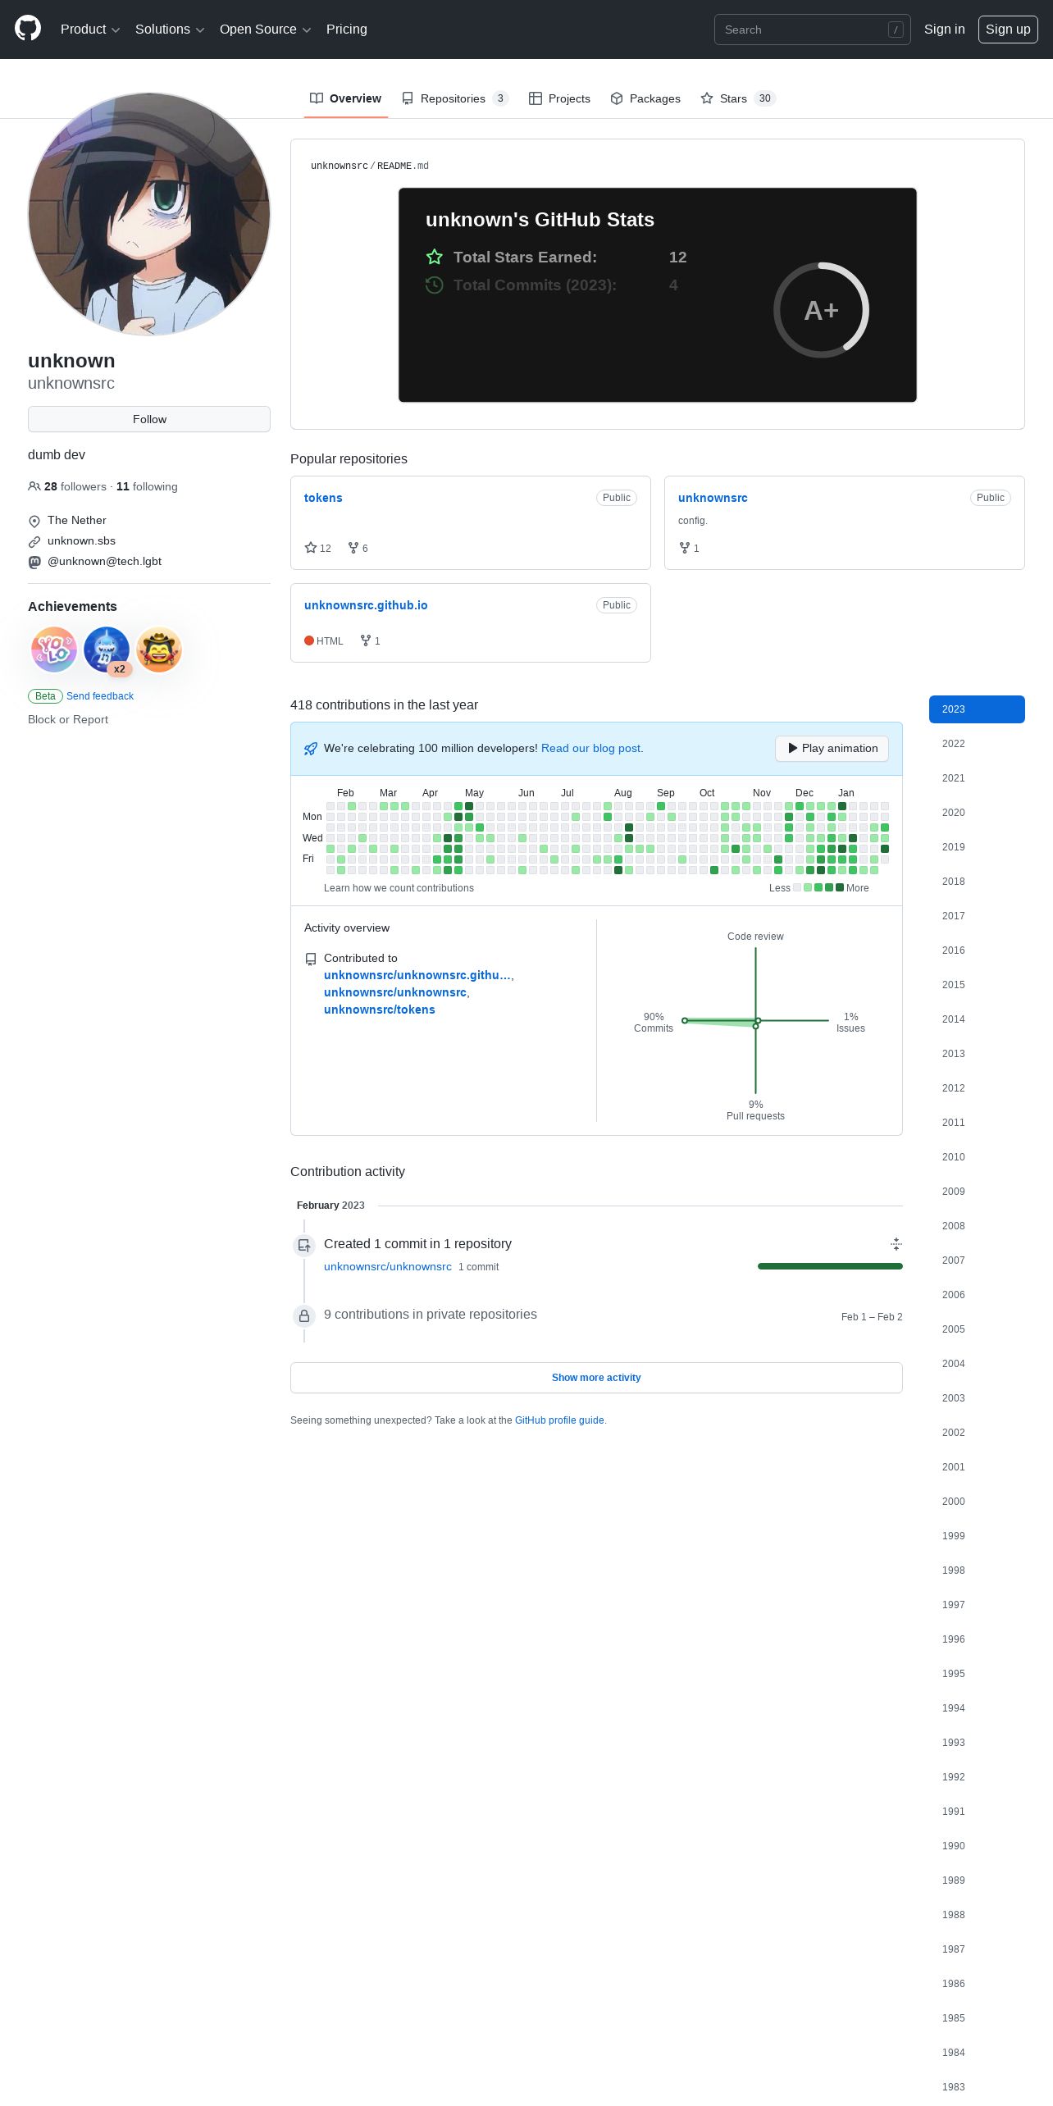Open the profile avatar image

[149, 214]
